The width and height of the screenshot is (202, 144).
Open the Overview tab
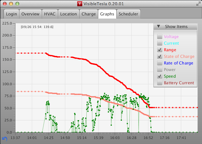(30, 14)
